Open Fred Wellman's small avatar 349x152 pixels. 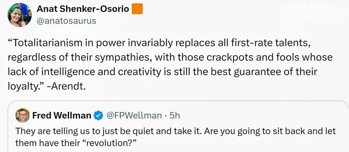[22, 115]
